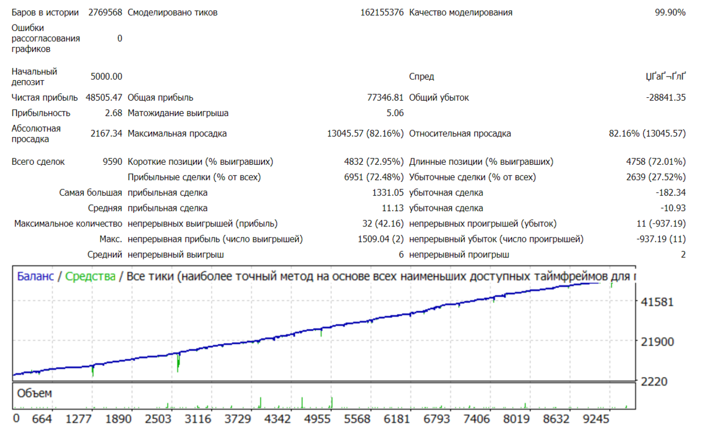Select consecutive wins value 32 (42.16)

click(x=383, y=224)
